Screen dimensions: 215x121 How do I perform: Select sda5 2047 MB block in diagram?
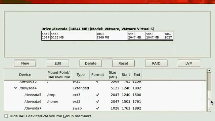click(137, 36)
